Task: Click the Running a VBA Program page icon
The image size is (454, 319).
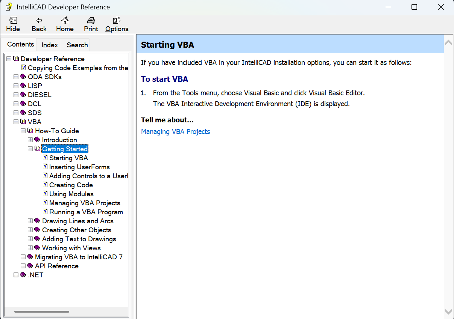Action: (45, 212)
